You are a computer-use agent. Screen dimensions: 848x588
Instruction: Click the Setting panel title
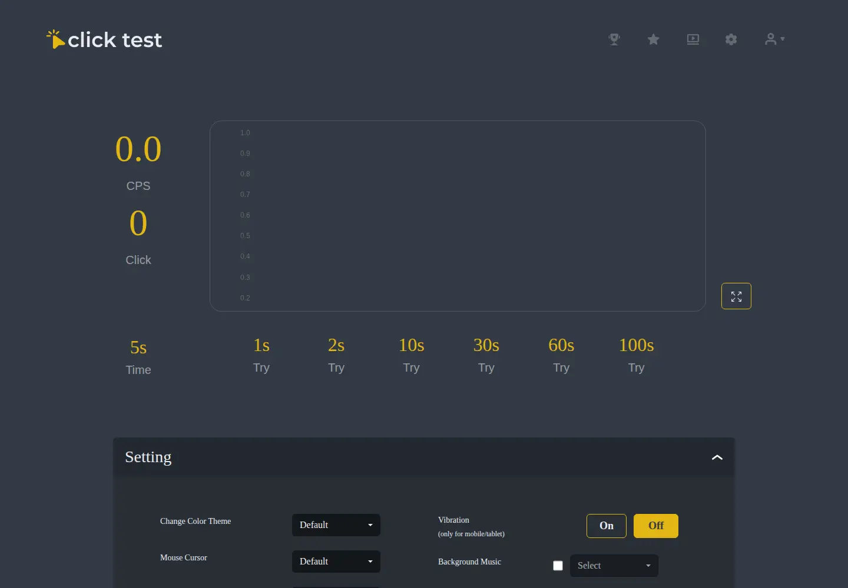point(148,457)
